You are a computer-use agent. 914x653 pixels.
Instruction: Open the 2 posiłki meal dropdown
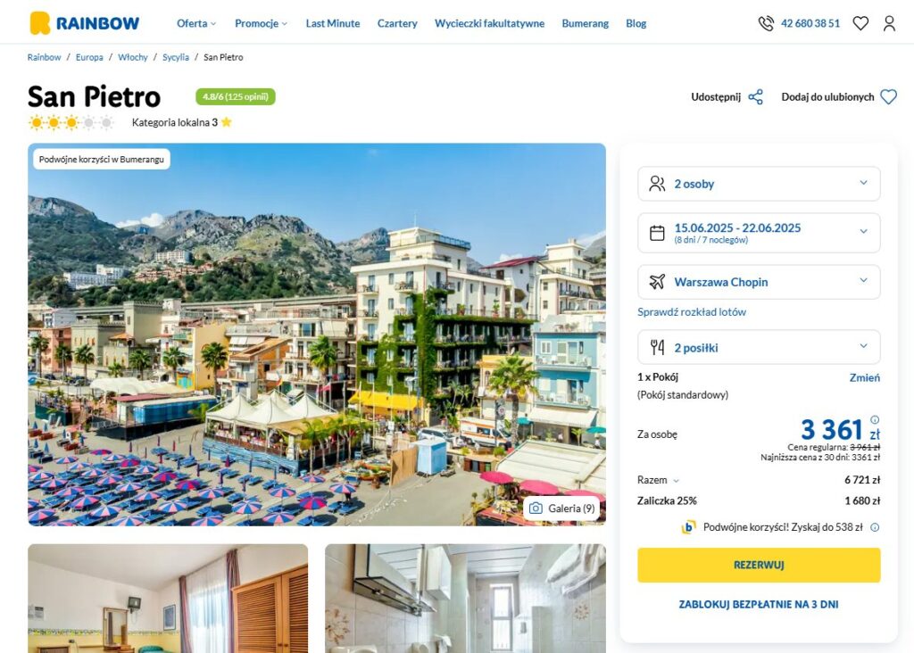coord(759,347)
